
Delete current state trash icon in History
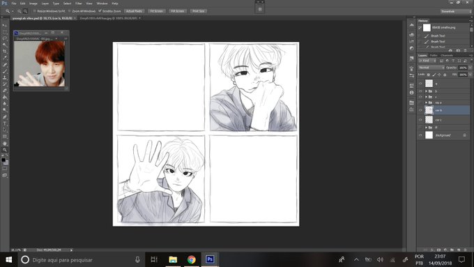click(x=465, y=50)
